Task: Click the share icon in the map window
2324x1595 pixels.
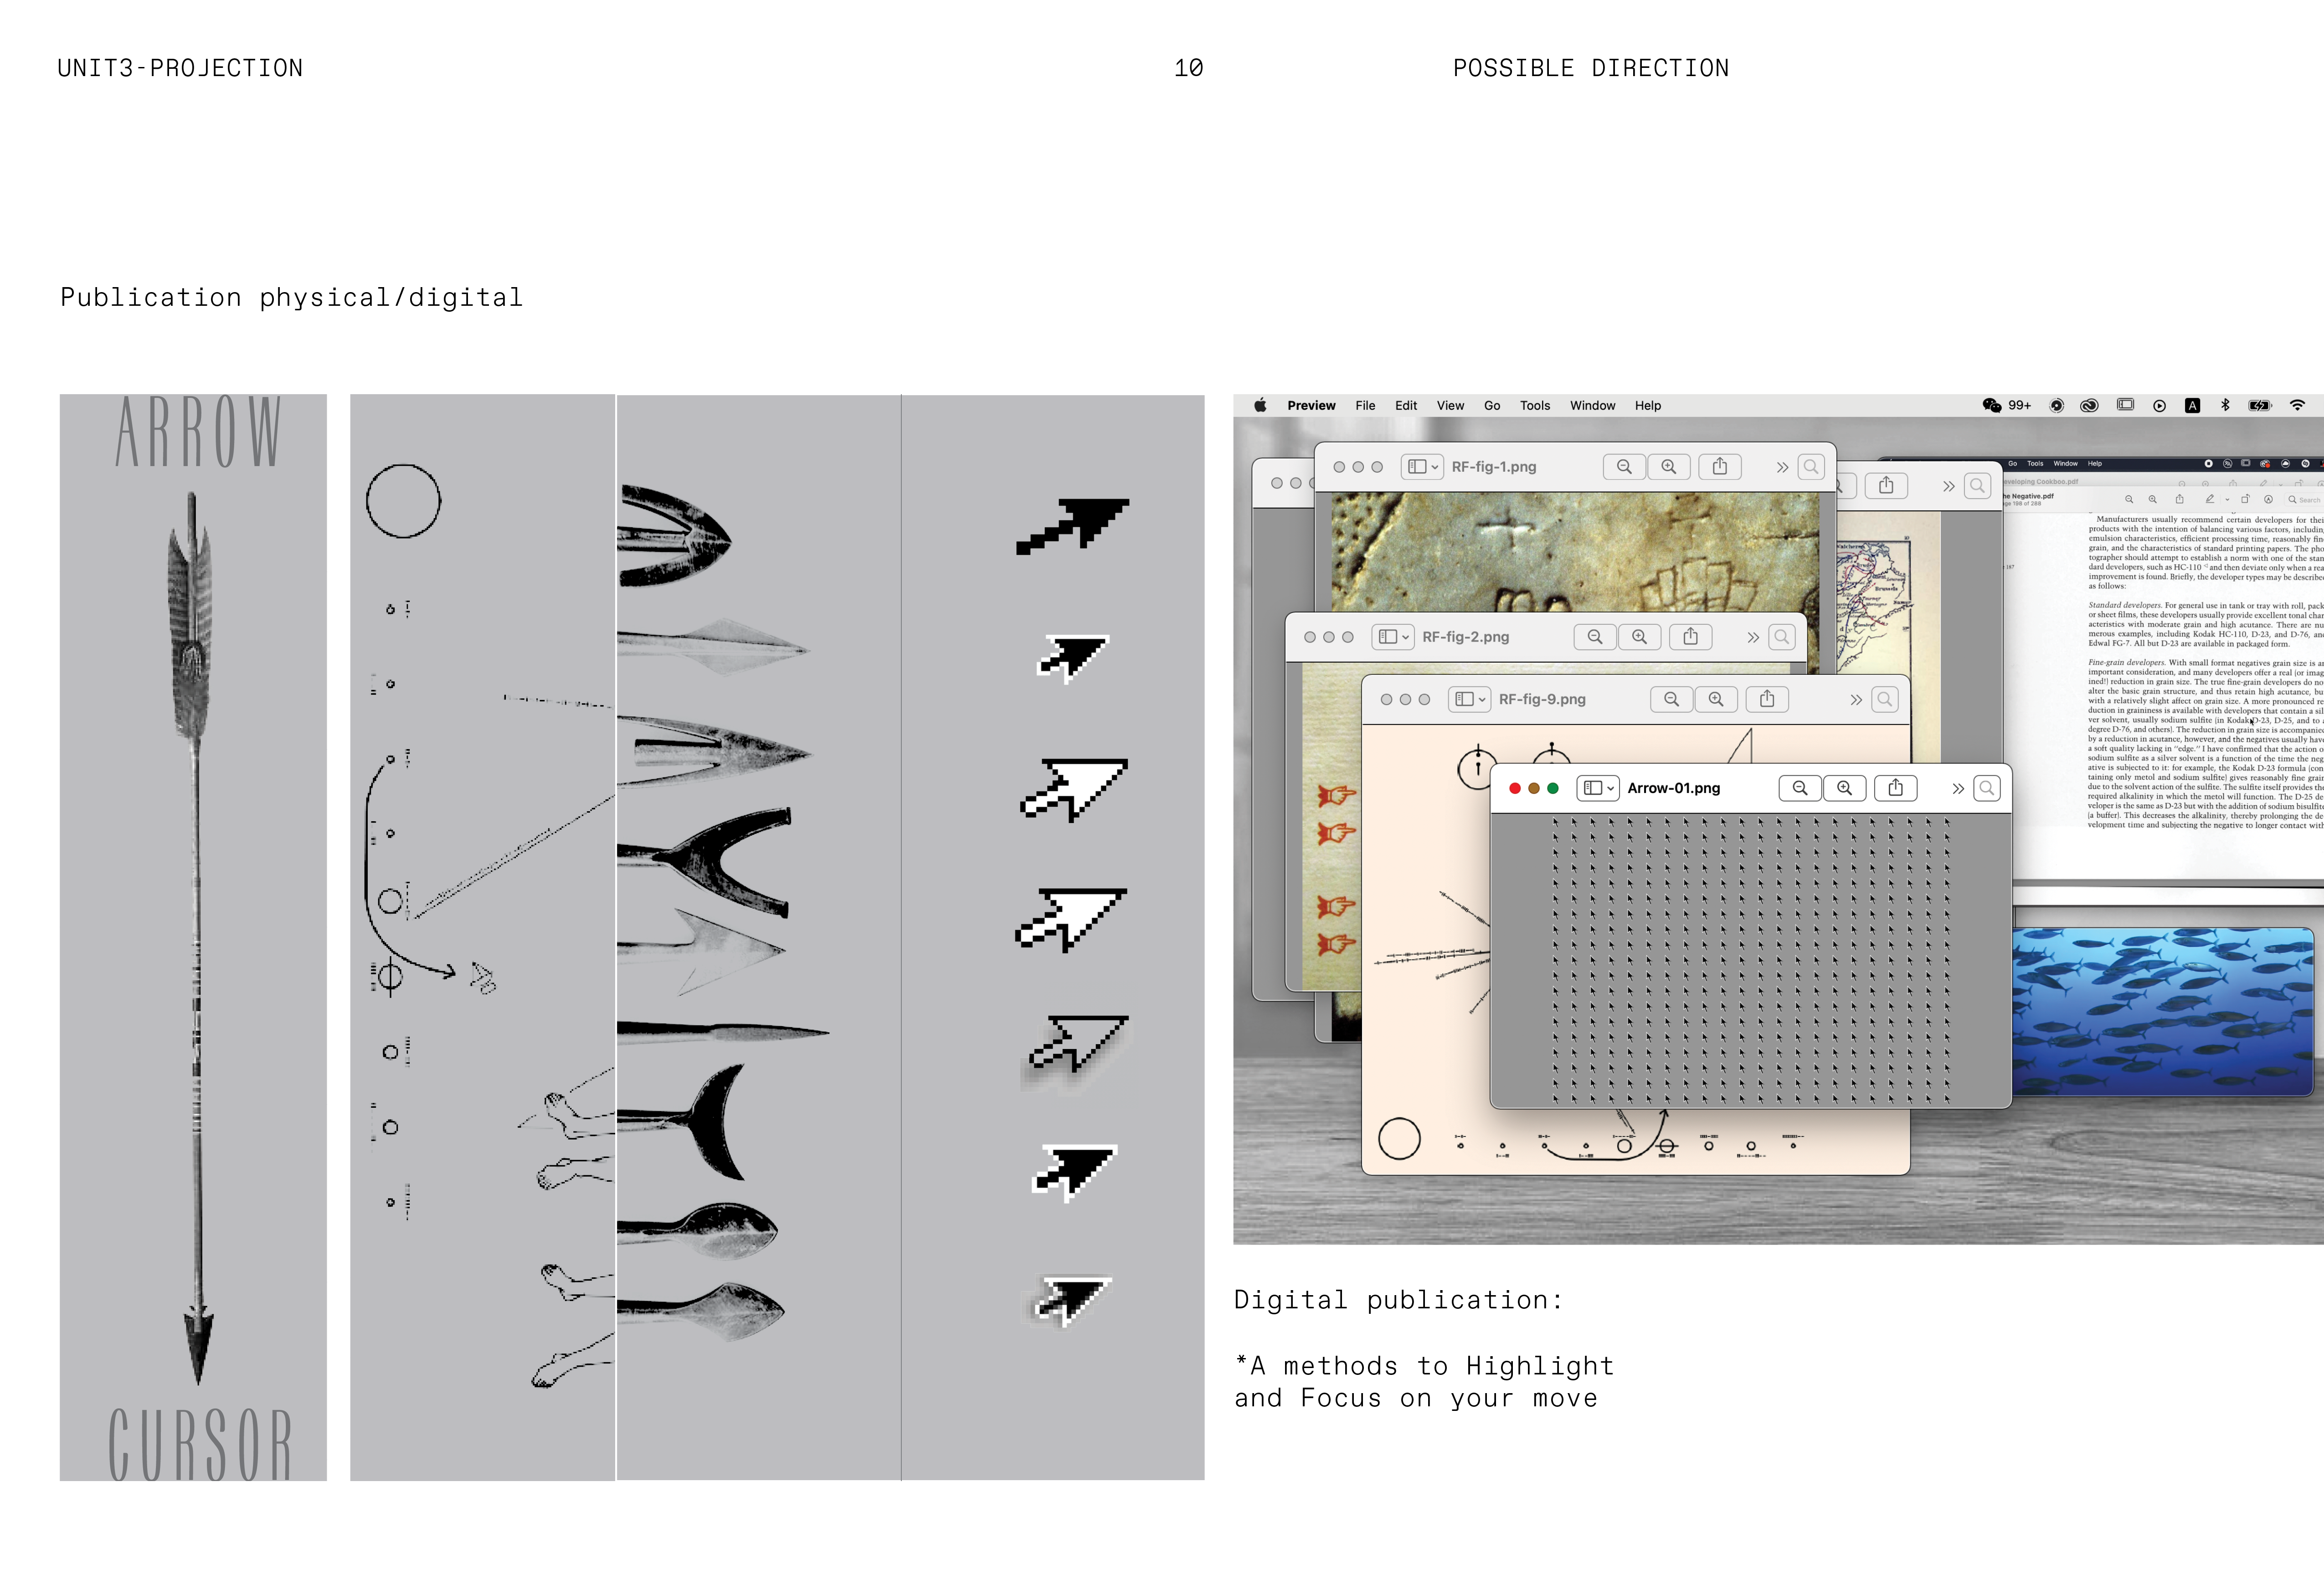Action: pos(1886,486)
